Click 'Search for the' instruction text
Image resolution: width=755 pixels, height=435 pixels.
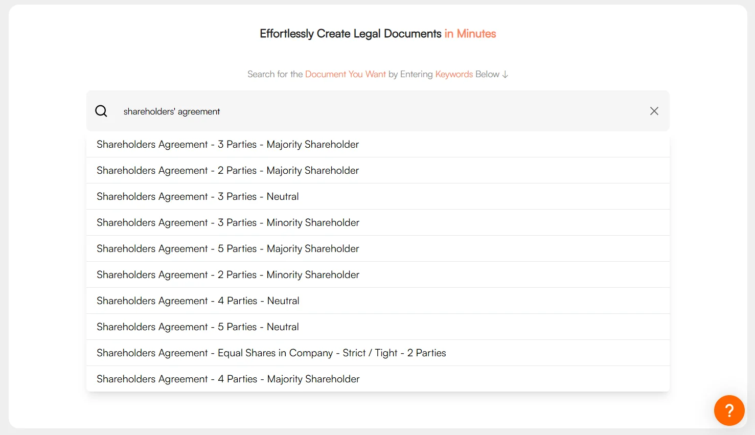(x=275, y=74)
